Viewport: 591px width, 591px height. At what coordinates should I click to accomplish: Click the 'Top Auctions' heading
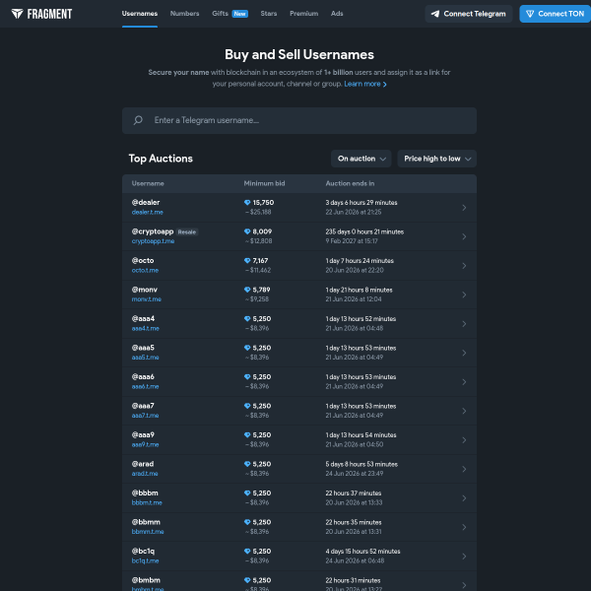point(161,159)
